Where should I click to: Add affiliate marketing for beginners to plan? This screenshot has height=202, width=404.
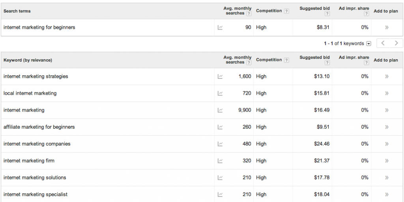387,127
